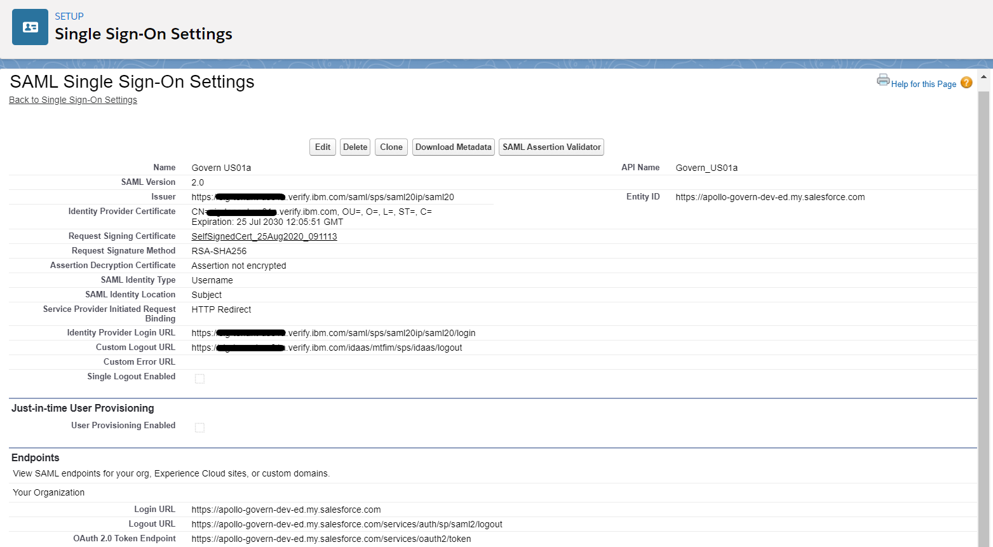Viewport: 993px width, 547px height.
Task: Click the vertical scrollbar track
Action: pos(983,318)
